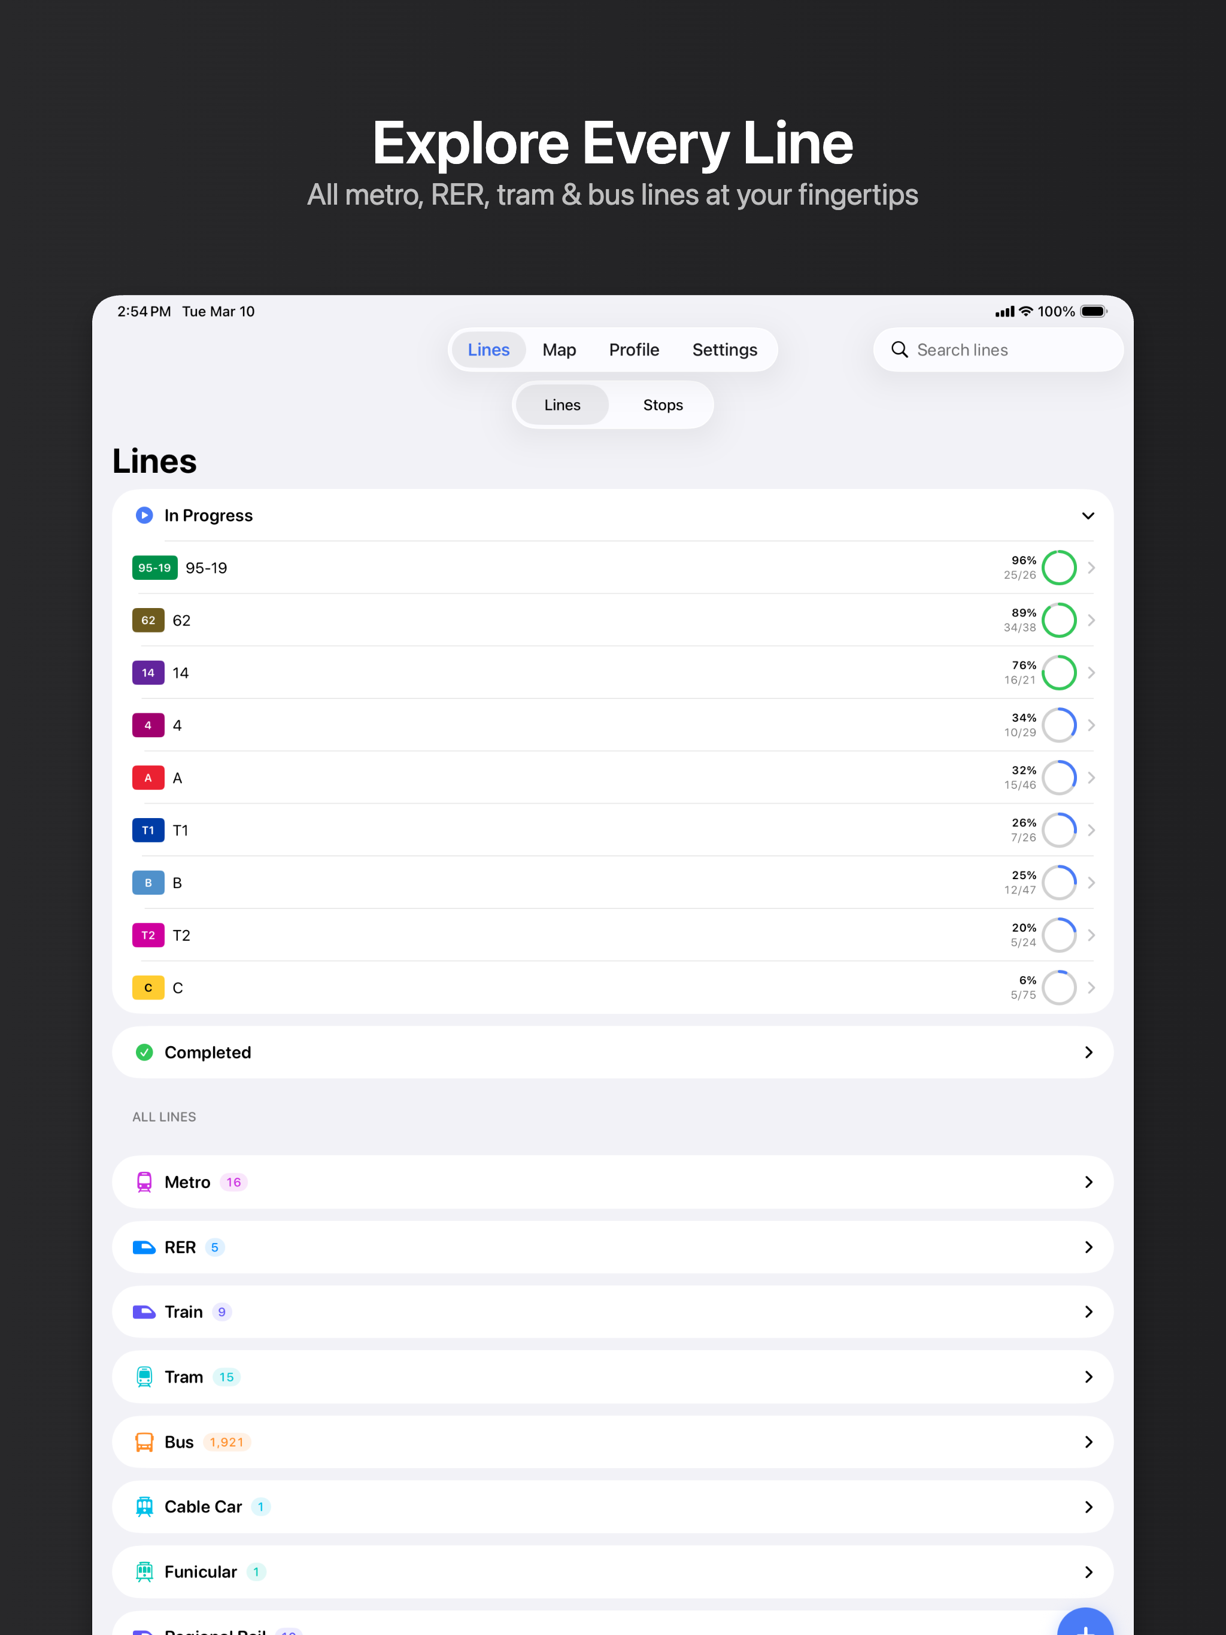
Task: Open line 14 details chevron
Action: click(x=1091, y=673)
